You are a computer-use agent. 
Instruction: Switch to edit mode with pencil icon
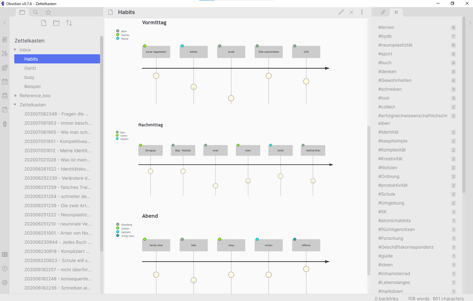[341, 12]
